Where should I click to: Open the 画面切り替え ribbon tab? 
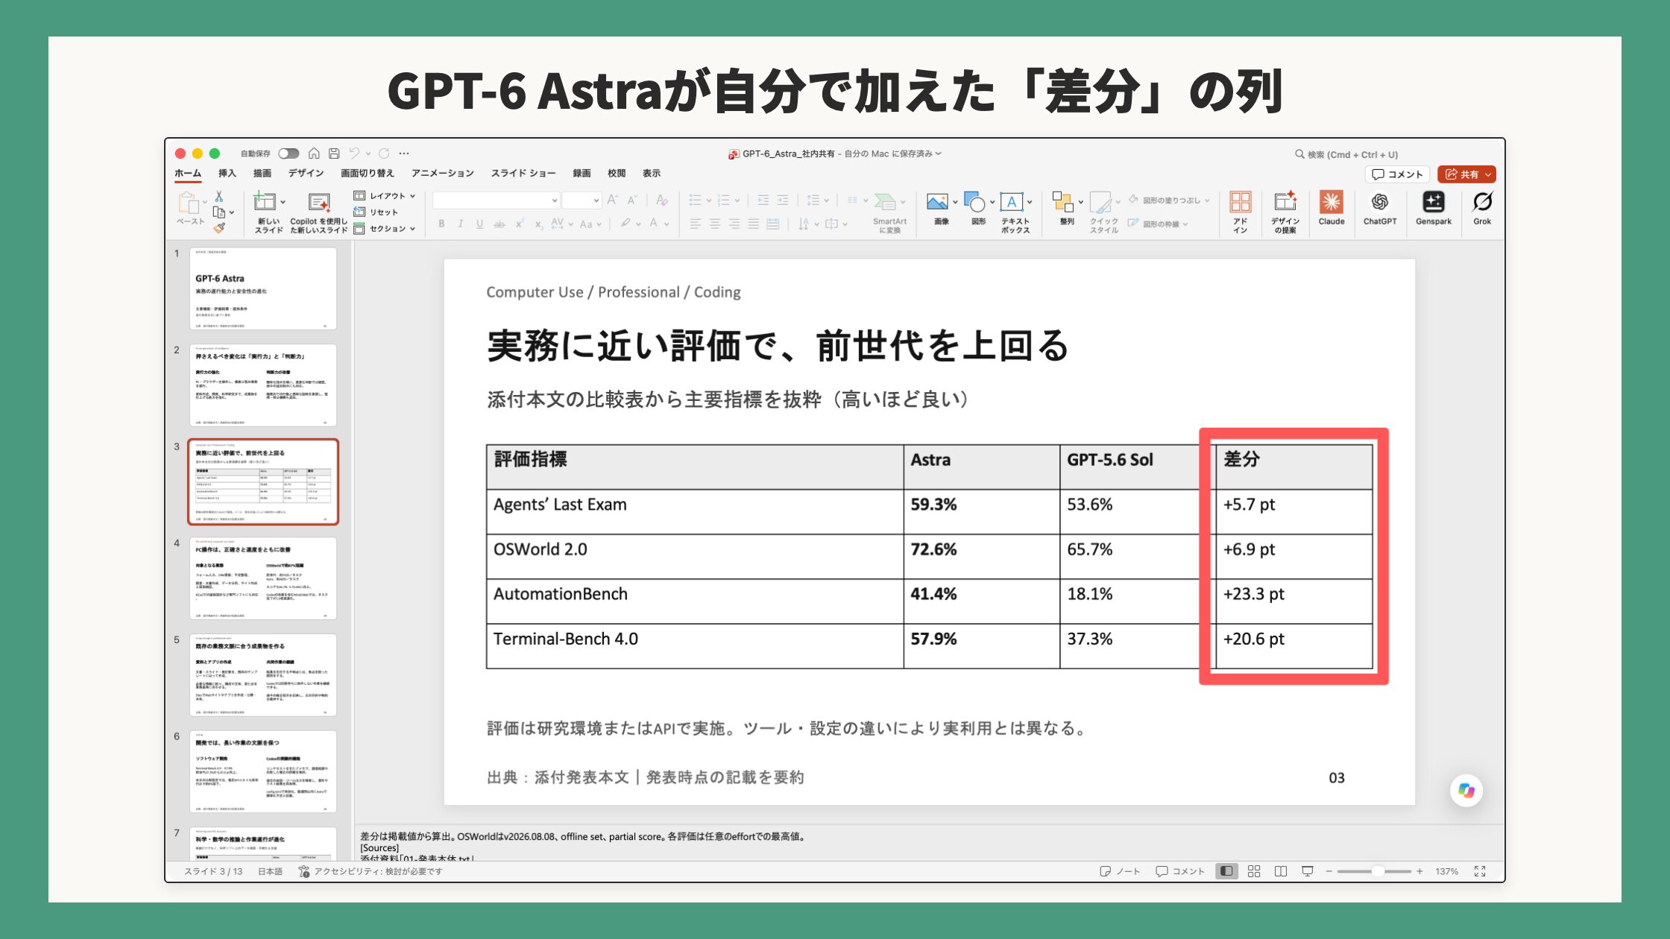point(368,173)
